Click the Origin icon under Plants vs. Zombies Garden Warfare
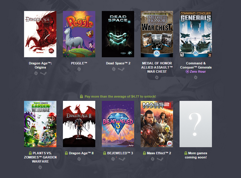241x178 pixels. click(40, 167)
